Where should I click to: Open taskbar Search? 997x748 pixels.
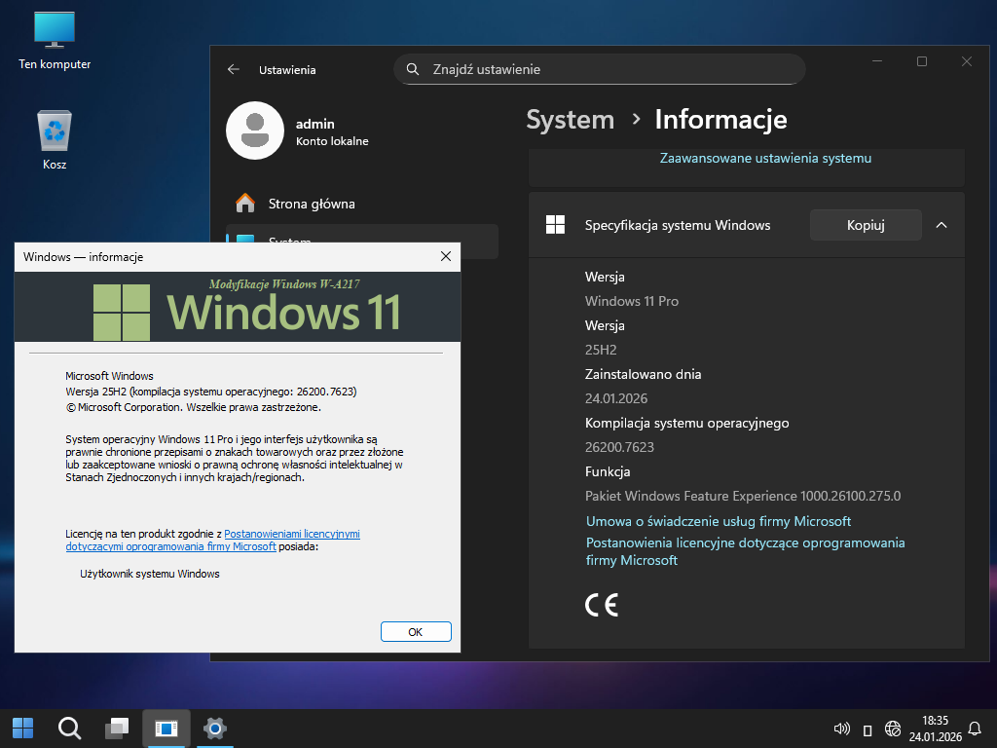point(69,728)
